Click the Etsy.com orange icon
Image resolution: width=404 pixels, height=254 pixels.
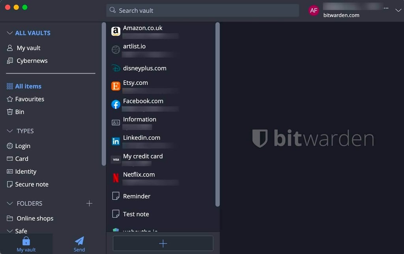[116, 86]
